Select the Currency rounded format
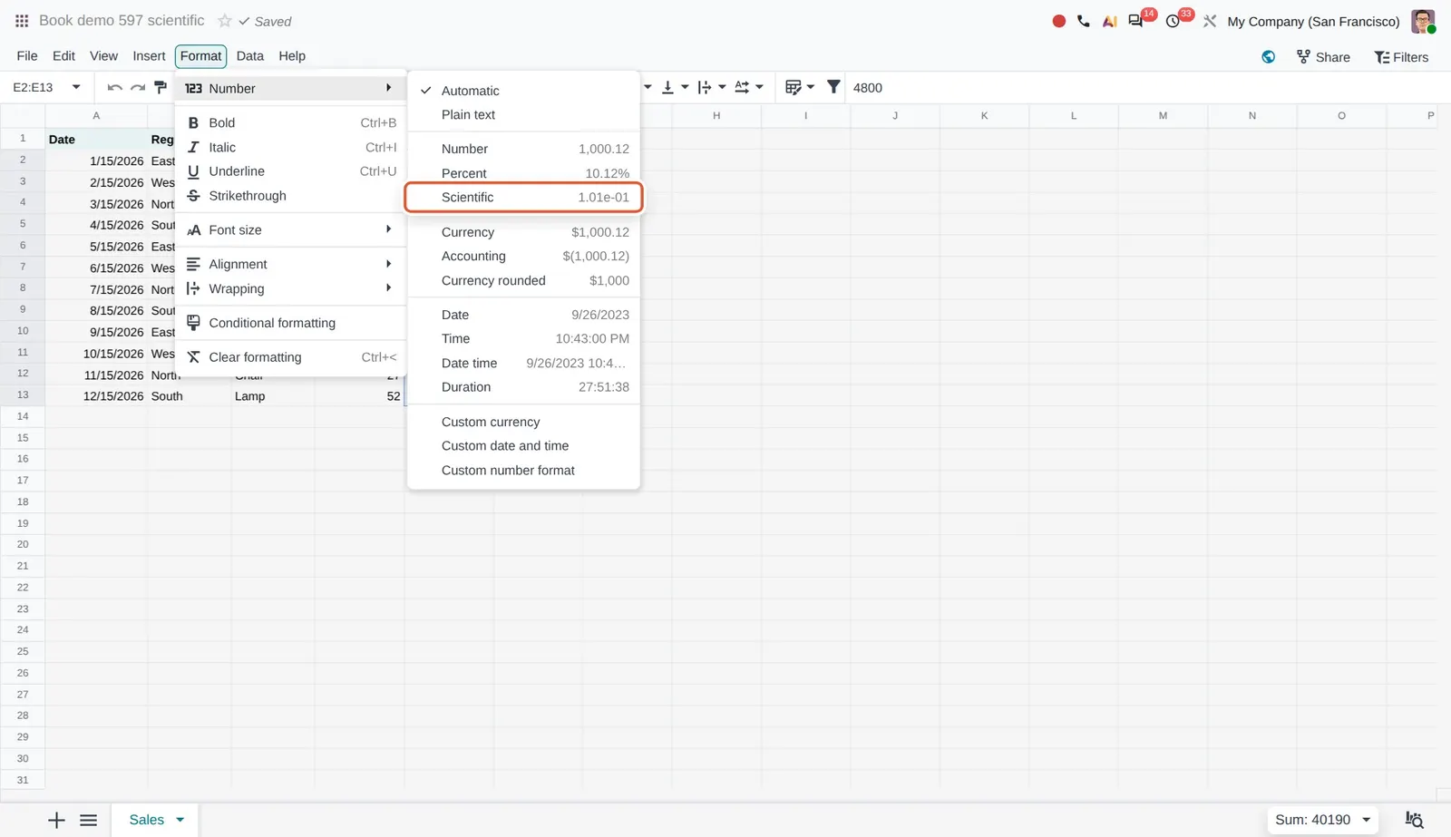 pyautogui.click(x=523, y=280)
